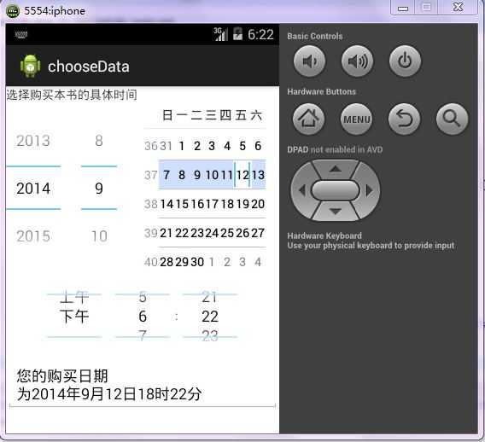Click the 3G signal status icon
The width and height of the screenshot is (485, 442).
[x=221, y=34]
